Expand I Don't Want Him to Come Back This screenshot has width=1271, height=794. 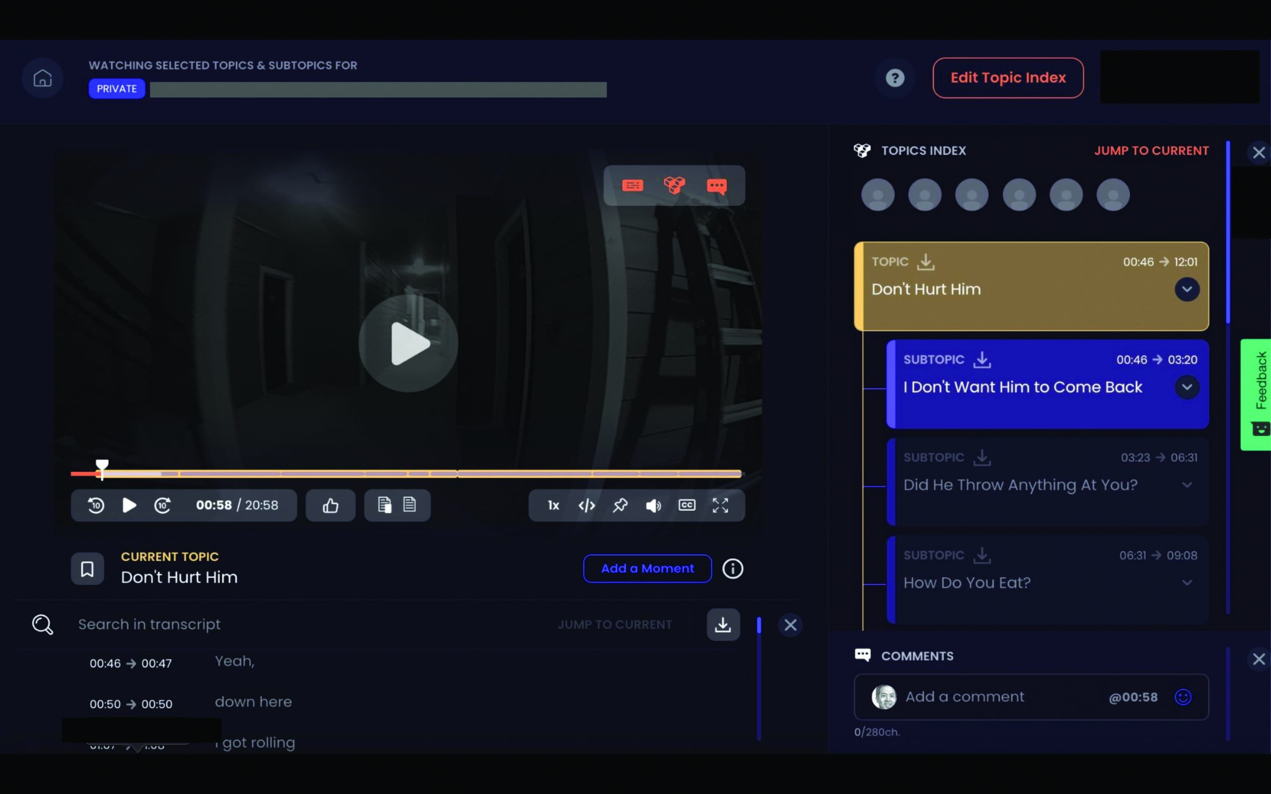click(1187, 388)
